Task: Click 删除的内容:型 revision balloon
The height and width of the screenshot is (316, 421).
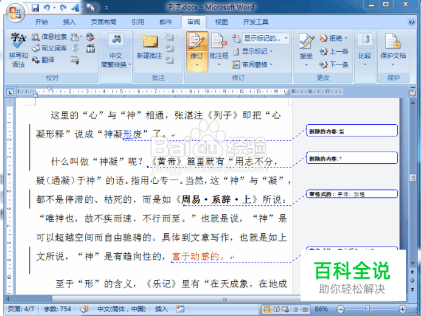Action: (x=352, y=130)
